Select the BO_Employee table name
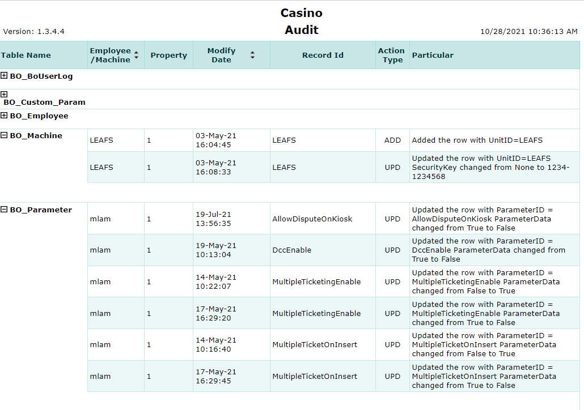The height and width of the screenshot is (410, 584). (39, 116)
